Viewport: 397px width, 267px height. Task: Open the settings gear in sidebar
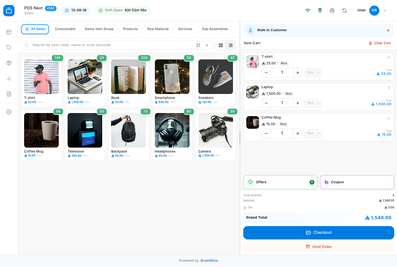click(x=9, y=112)
